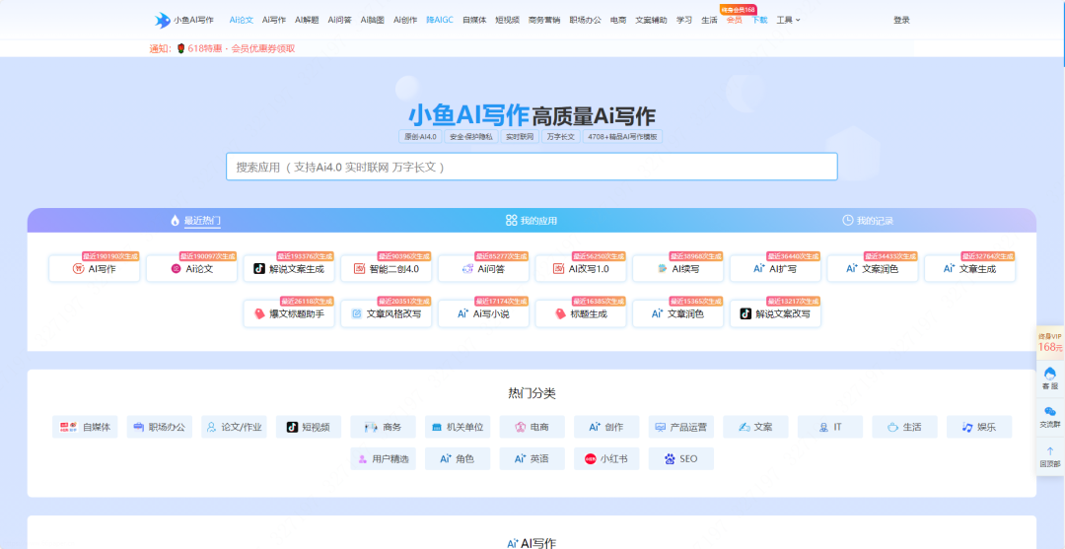Open 学习 in the top navigation
The width and height of the screenshot is (1065, 549).
point(684,21)
